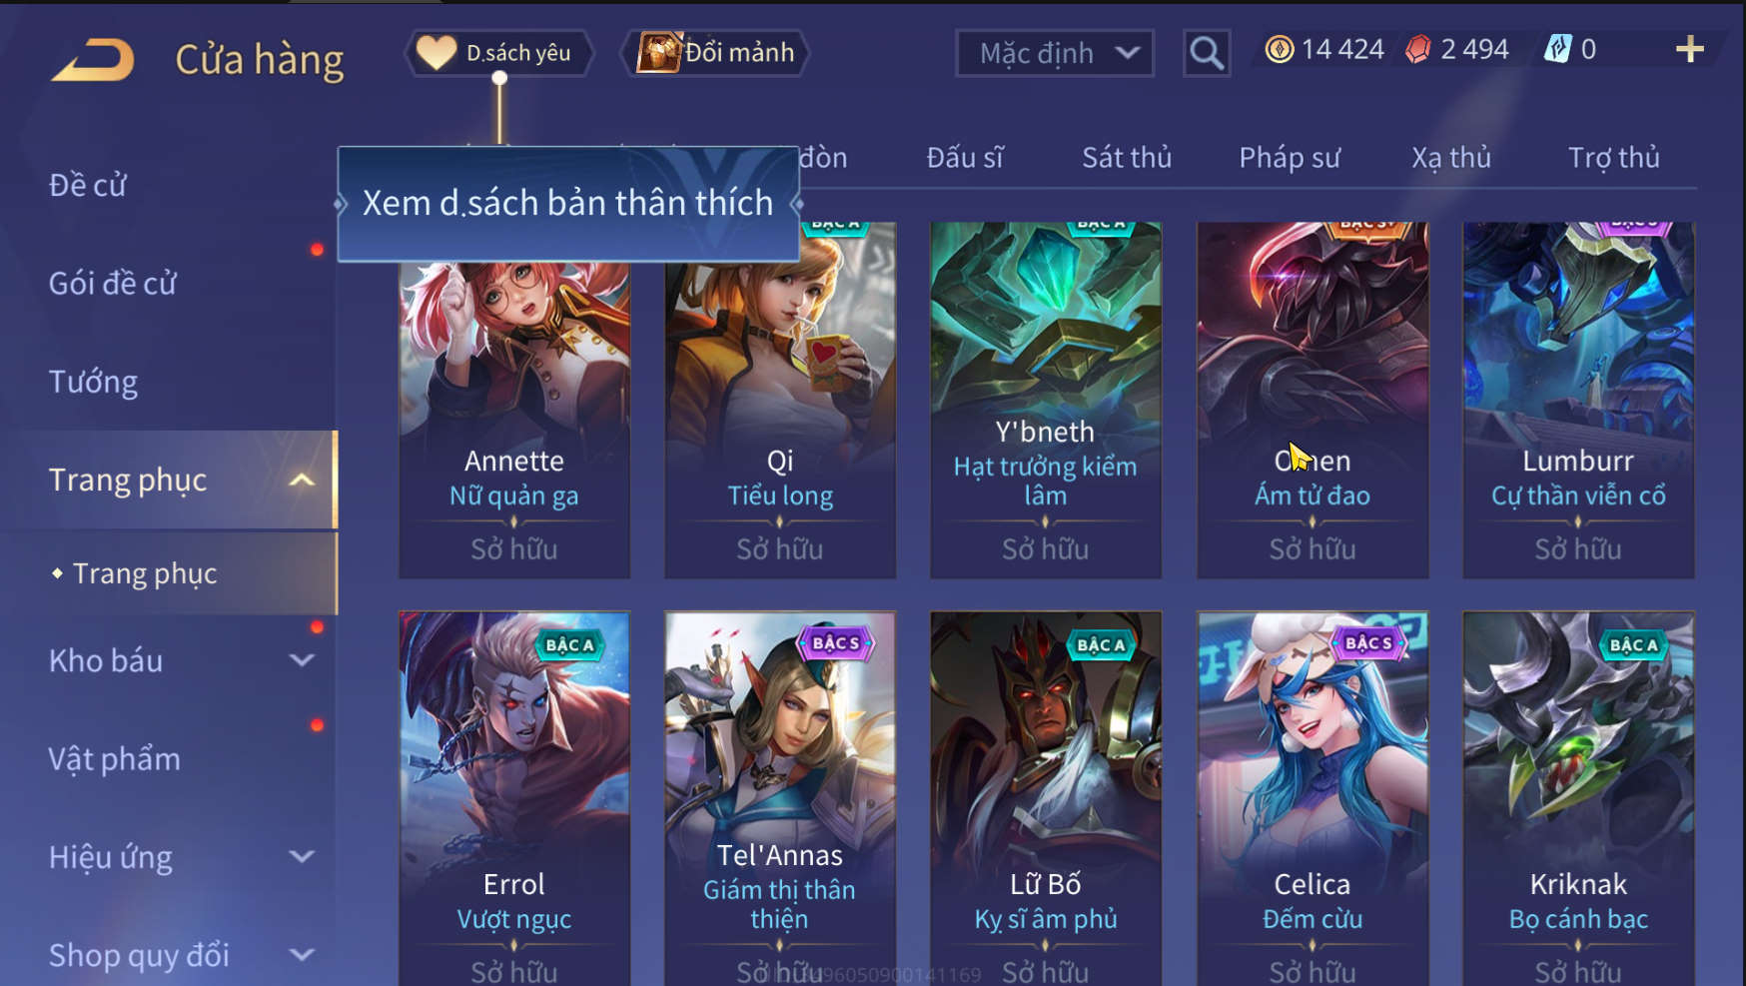Open the Mặc định sort dropdown

[1055, 53]
